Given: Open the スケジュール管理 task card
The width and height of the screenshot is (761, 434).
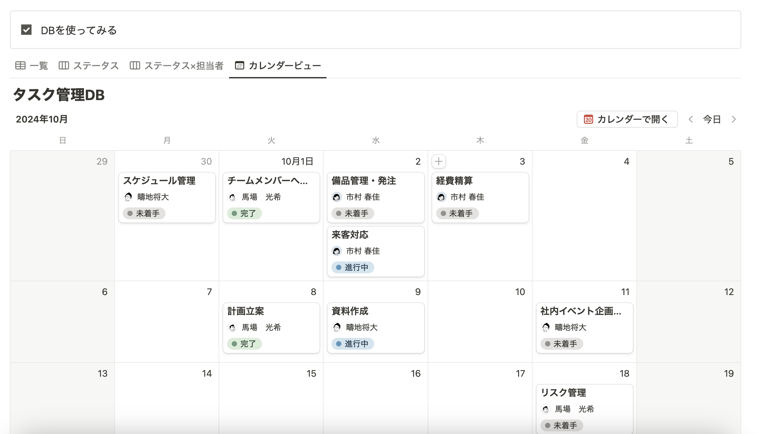Looking at the screenshot, I should [159, 181].
